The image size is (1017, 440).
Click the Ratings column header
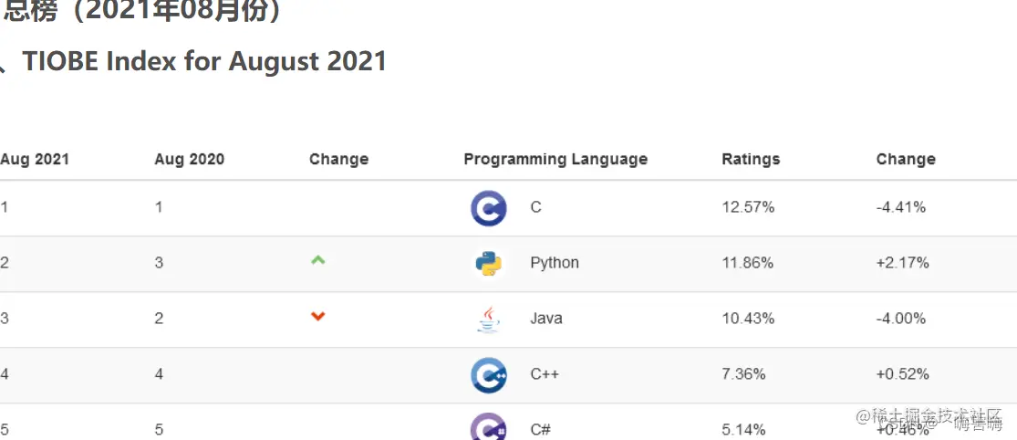tap(751, 159)
